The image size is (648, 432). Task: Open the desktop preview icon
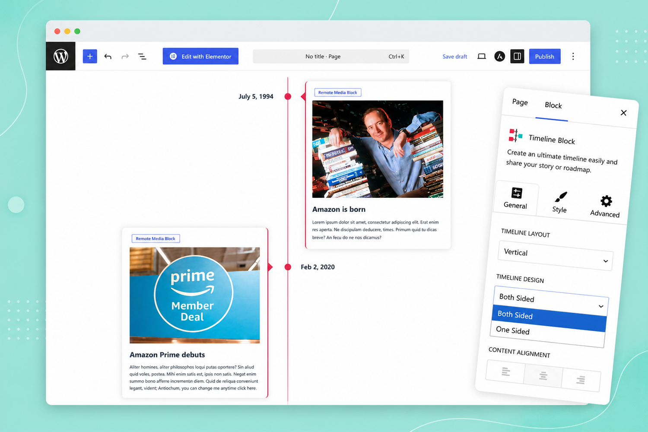click(482, 56)
